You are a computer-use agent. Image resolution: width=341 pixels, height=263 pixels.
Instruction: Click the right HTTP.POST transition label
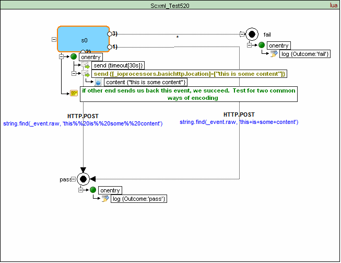pos(239,115)
